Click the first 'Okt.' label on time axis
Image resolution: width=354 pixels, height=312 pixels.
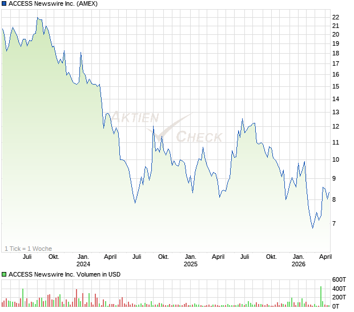click(x=54, y=257)
